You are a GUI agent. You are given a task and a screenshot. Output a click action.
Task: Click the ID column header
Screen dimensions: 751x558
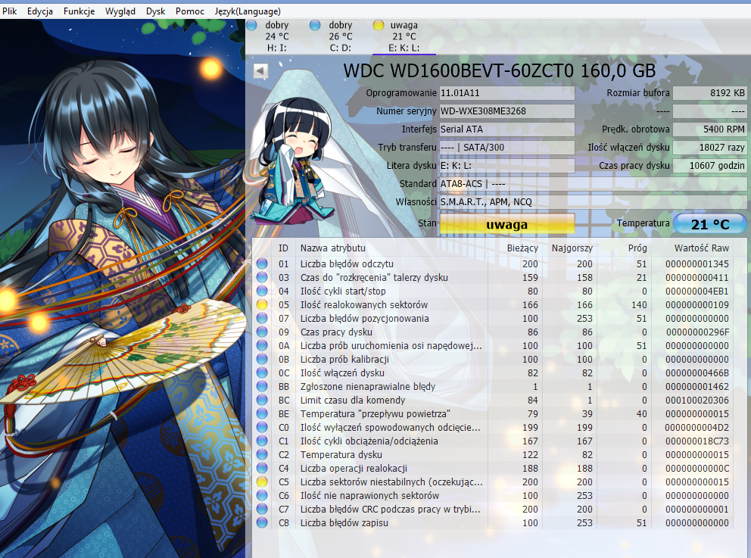[284, 248]
